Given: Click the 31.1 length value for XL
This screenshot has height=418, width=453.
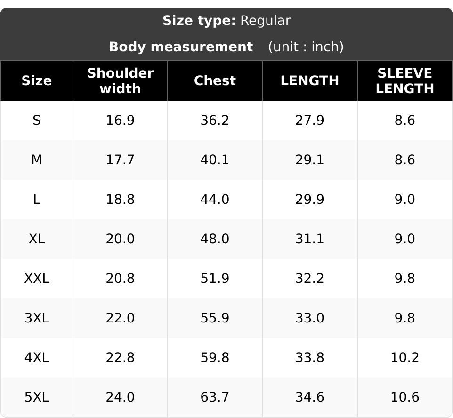Looking at the screenshot, I should (310, 239).
